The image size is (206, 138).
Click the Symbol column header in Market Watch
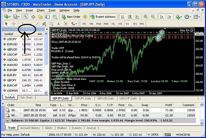tap(11, 34)
